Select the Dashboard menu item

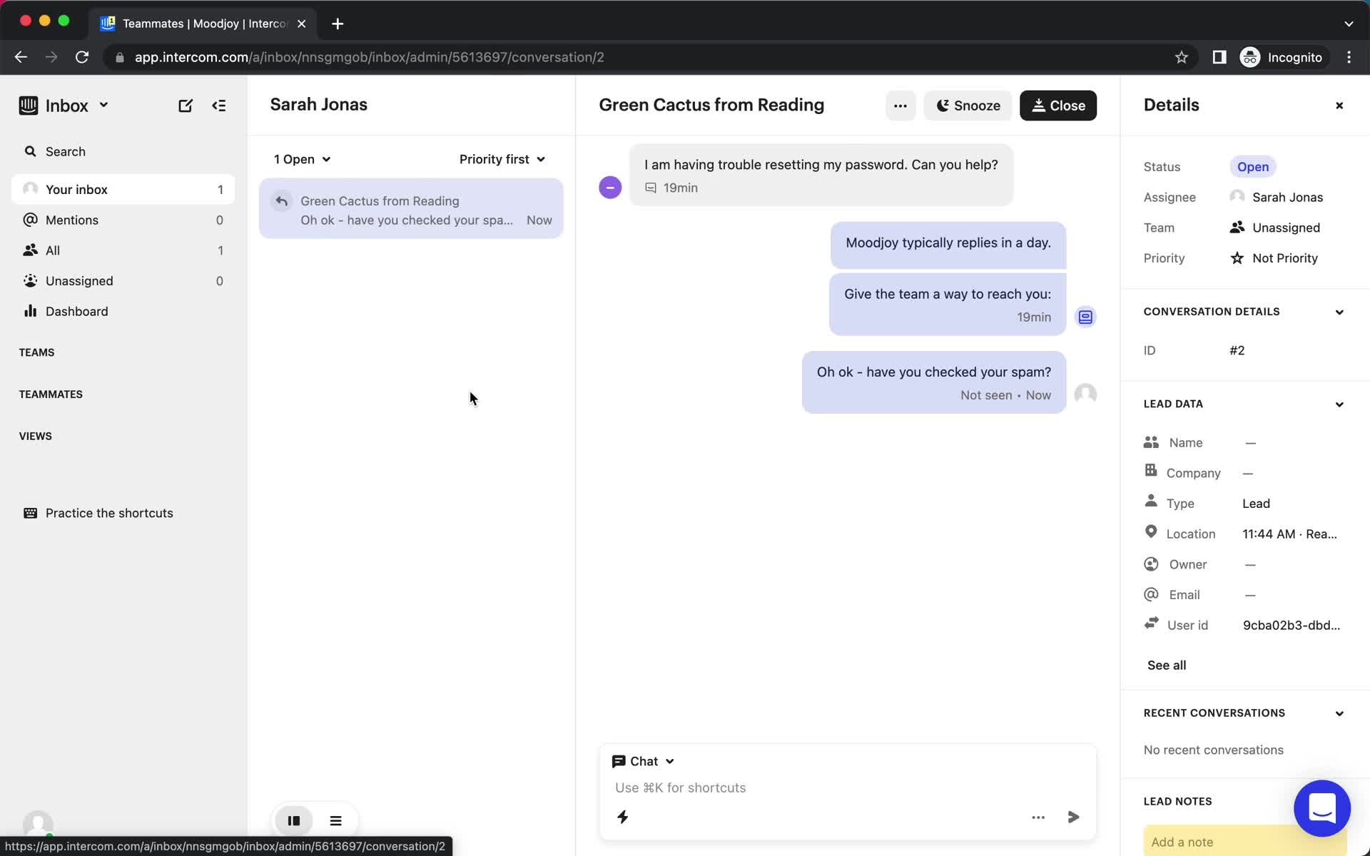(x=77, y=310)
